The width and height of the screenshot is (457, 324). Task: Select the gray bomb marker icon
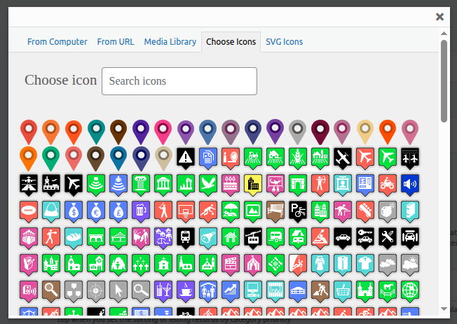point(388,212)
